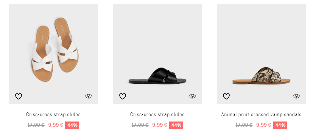Select the 9,99 € price of white slides
Screen dimensions: 310x140
click(x=56, y=125)
